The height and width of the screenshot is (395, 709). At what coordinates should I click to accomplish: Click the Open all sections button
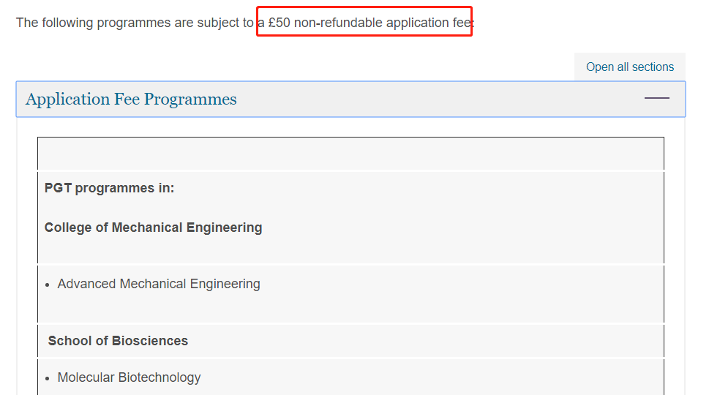(x=629, y=67)
